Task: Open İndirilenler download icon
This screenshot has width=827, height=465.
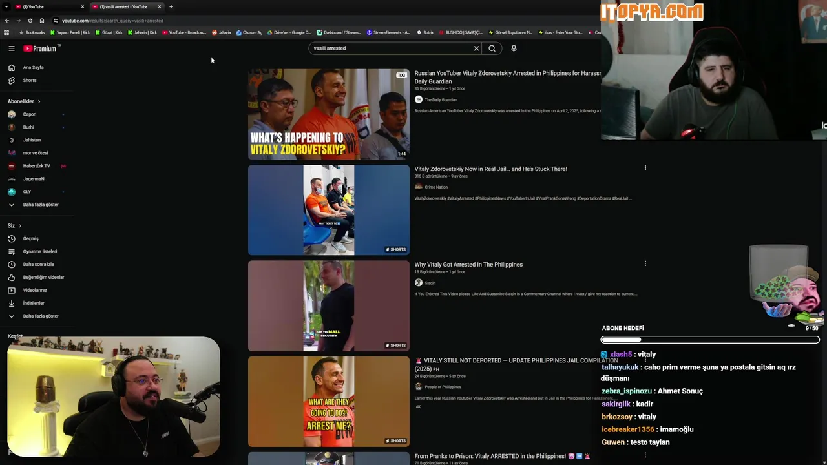Action: [x=11, y=303]
